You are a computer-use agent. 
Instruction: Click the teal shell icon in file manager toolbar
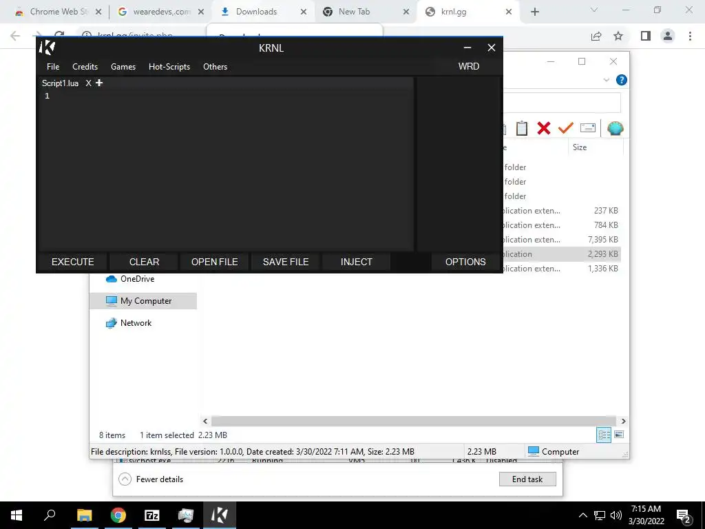pyautogui.click(x=615, y=128)
